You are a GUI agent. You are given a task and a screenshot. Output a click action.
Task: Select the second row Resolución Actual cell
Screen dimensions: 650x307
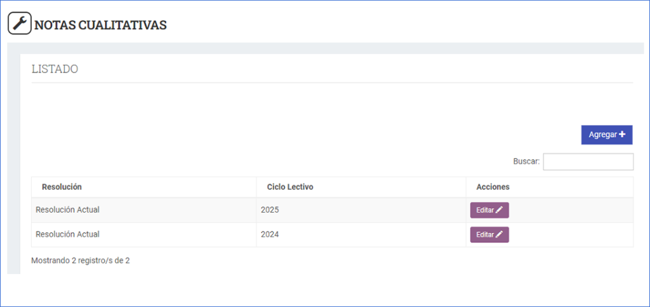[x=67, y=234]
